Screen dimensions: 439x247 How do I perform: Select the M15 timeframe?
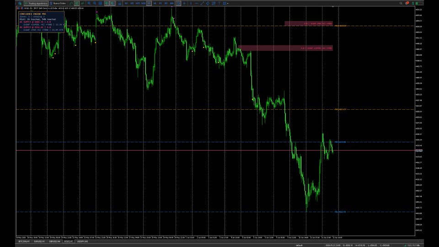click(x=138, y=3)
